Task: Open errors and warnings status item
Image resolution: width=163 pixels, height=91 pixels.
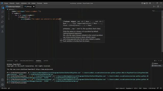Action: [x=4, y=88]
